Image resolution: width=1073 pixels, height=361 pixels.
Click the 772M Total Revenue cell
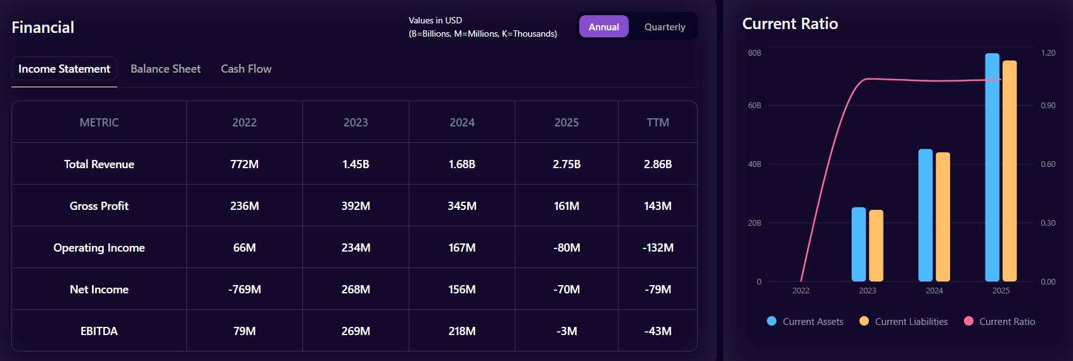tap(245, 164)
